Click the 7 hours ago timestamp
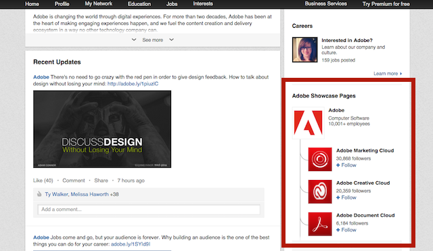This screenshot has height=251, width=433. pos(131,181)
